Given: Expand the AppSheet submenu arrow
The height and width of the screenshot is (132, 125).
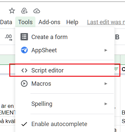Looking at the screenshot, I should [x=106, y=50].
